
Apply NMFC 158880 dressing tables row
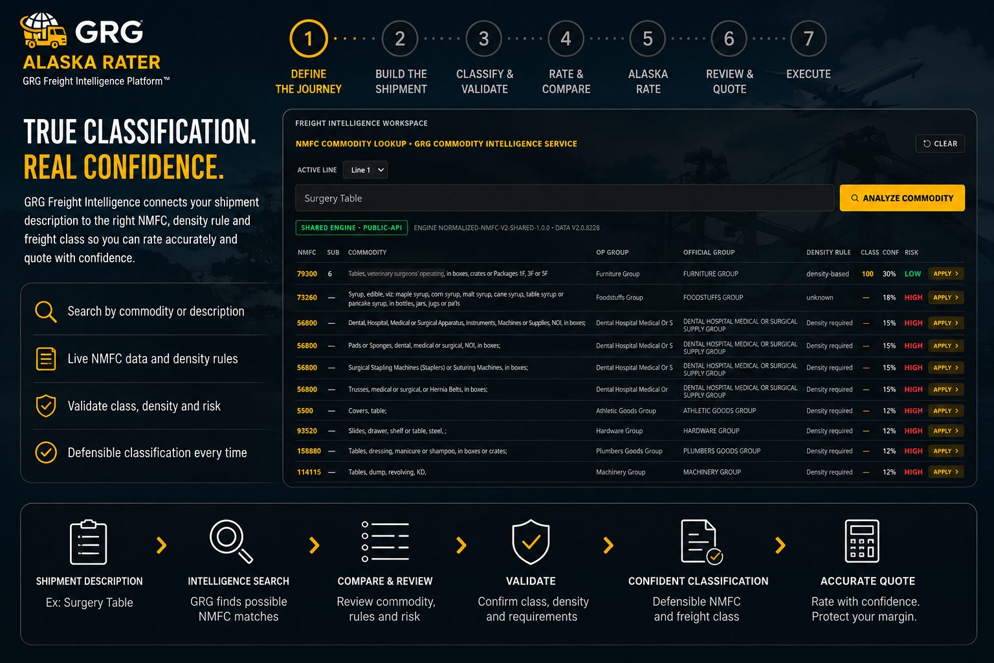[x=945, y=451]
